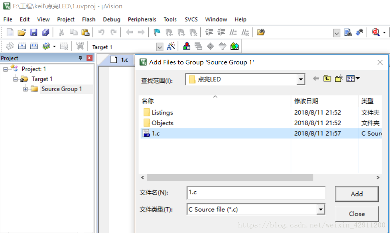Uncomment selection icon

point(245,32)
